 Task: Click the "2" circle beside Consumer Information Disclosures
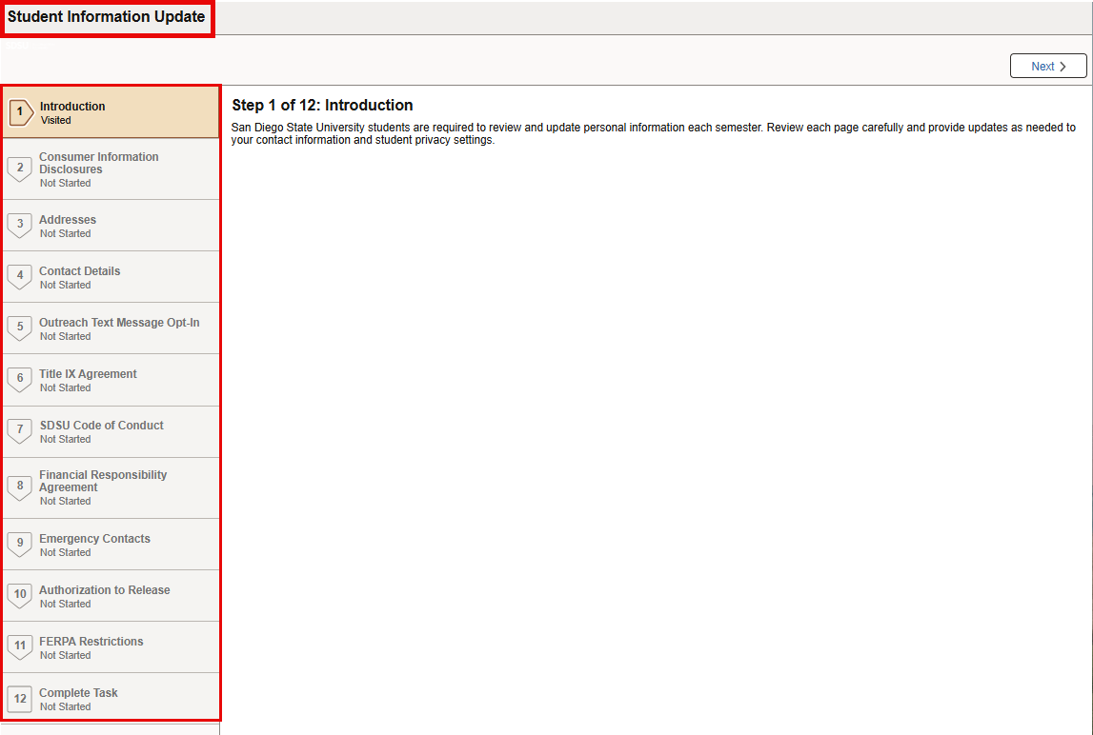(20, 169)
